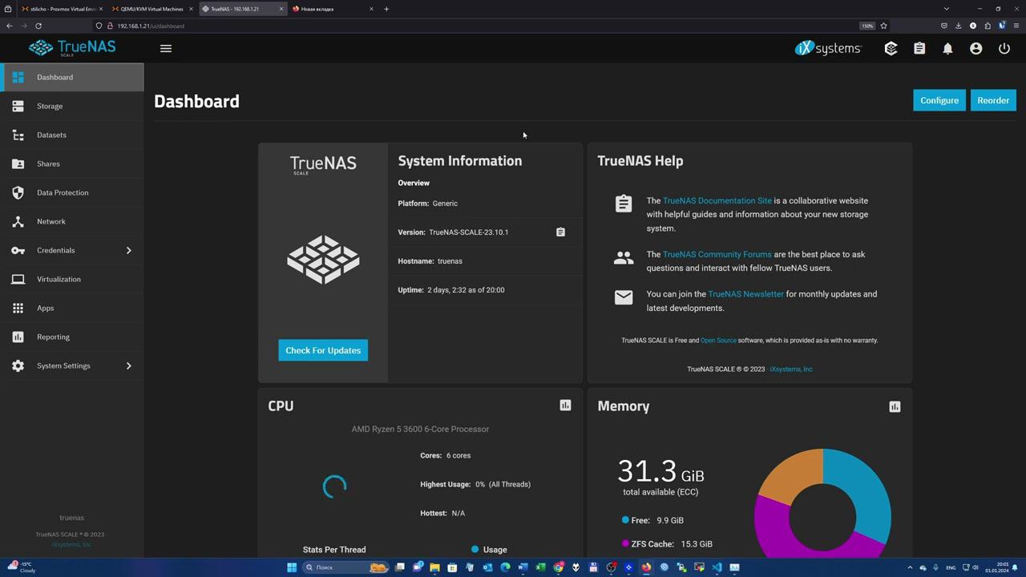The height and width of the screenshot is (577, 1026).
Task: Open Google Chrome from the taskbar
Action: pos(558,567)
